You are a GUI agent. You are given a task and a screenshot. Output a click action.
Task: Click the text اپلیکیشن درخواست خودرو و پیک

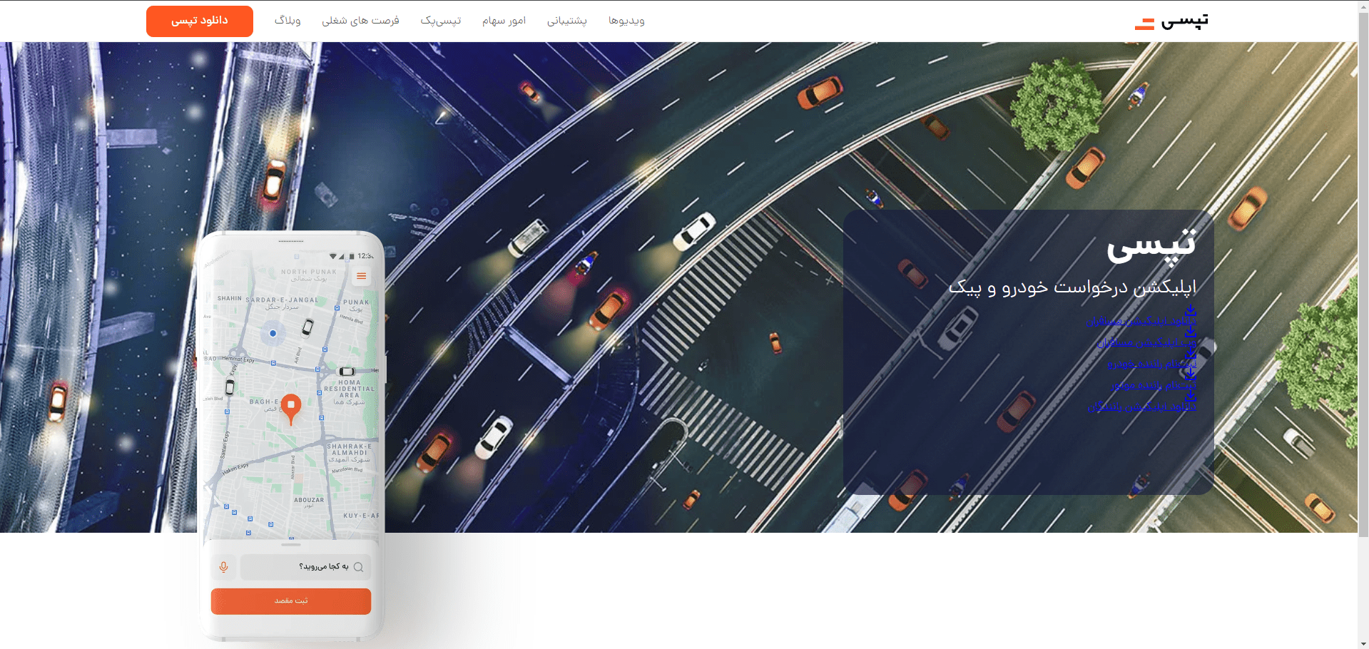click(x=1072, y=287)
